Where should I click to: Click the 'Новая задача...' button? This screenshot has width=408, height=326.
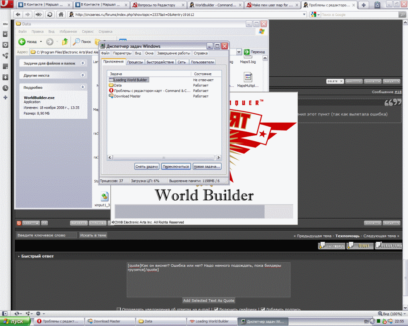(x=207, y=166)
